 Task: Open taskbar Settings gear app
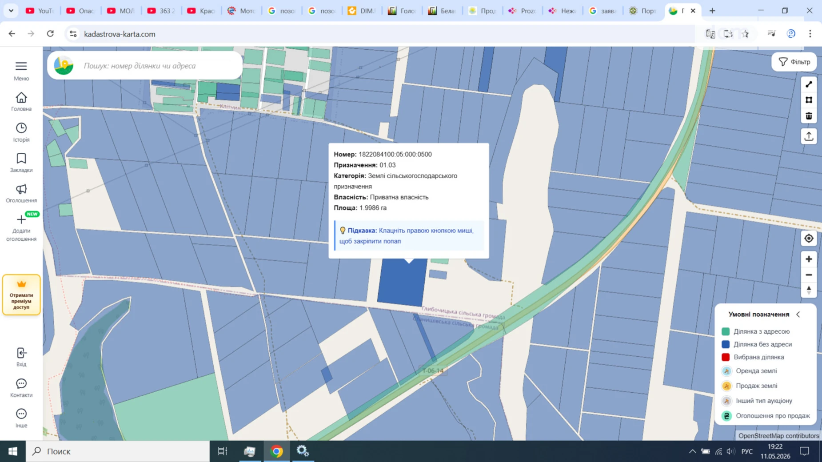point(303,451)
